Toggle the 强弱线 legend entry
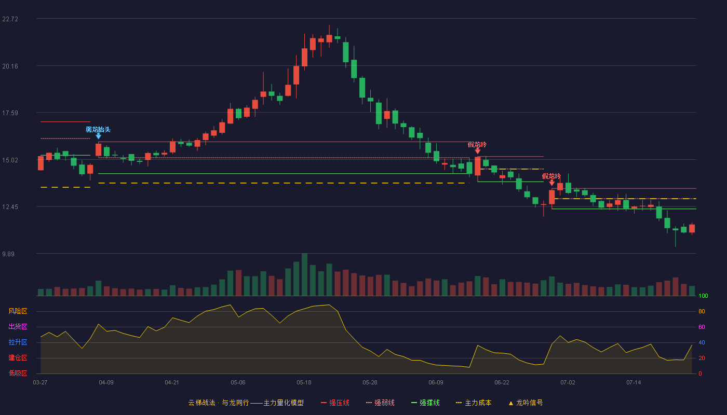Image resolution: width=727 pixels, height=415 pixels. [x=380, y=403]
